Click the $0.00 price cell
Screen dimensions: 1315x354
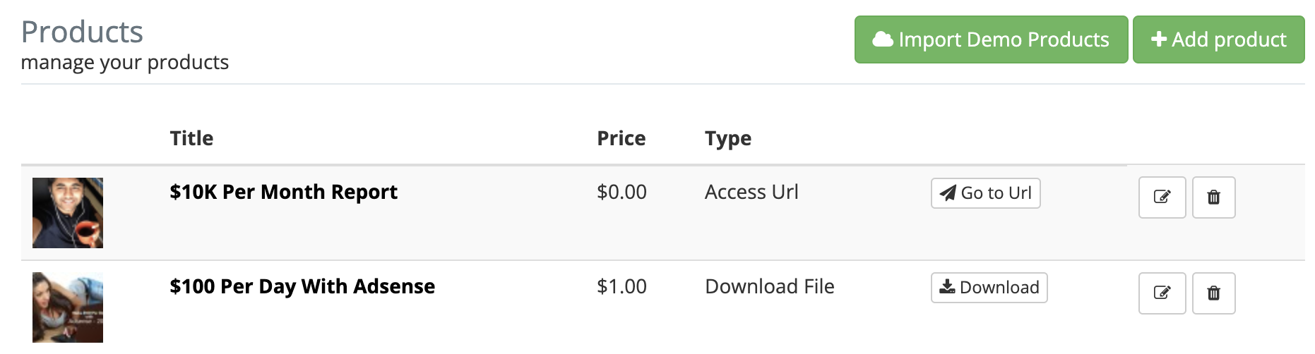(x=621, y=192)
